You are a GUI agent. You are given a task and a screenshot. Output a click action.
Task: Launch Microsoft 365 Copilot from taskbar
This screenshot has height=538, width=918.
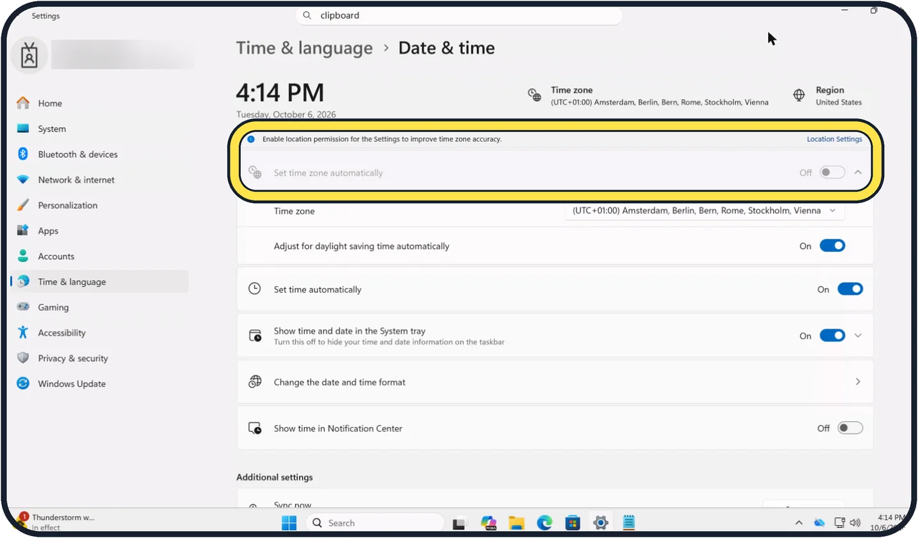(489, 523)
